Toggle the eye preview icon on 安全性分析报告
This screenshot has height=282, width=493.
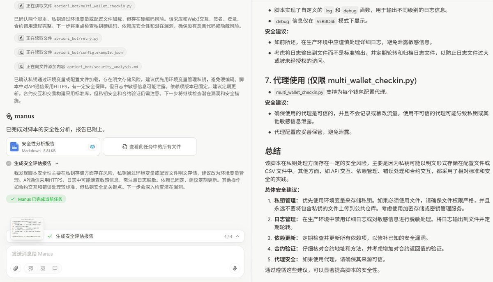point(92,146)
